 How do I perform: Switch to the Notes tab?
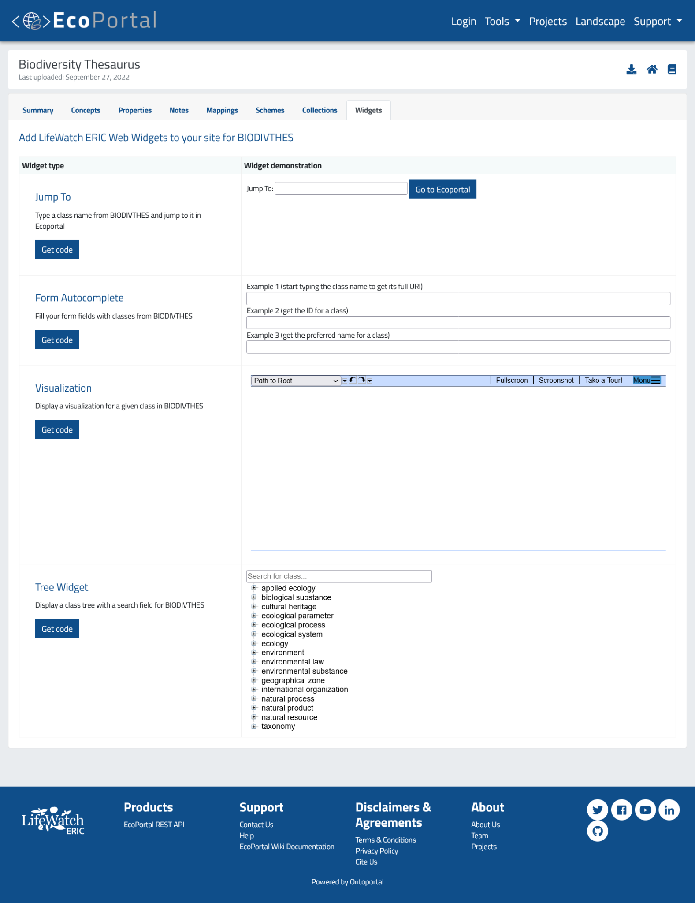tap(179, 110)
